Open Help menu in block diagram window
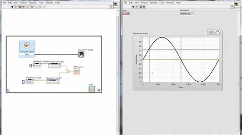This screenshot has width=242, height=135. 57,3
